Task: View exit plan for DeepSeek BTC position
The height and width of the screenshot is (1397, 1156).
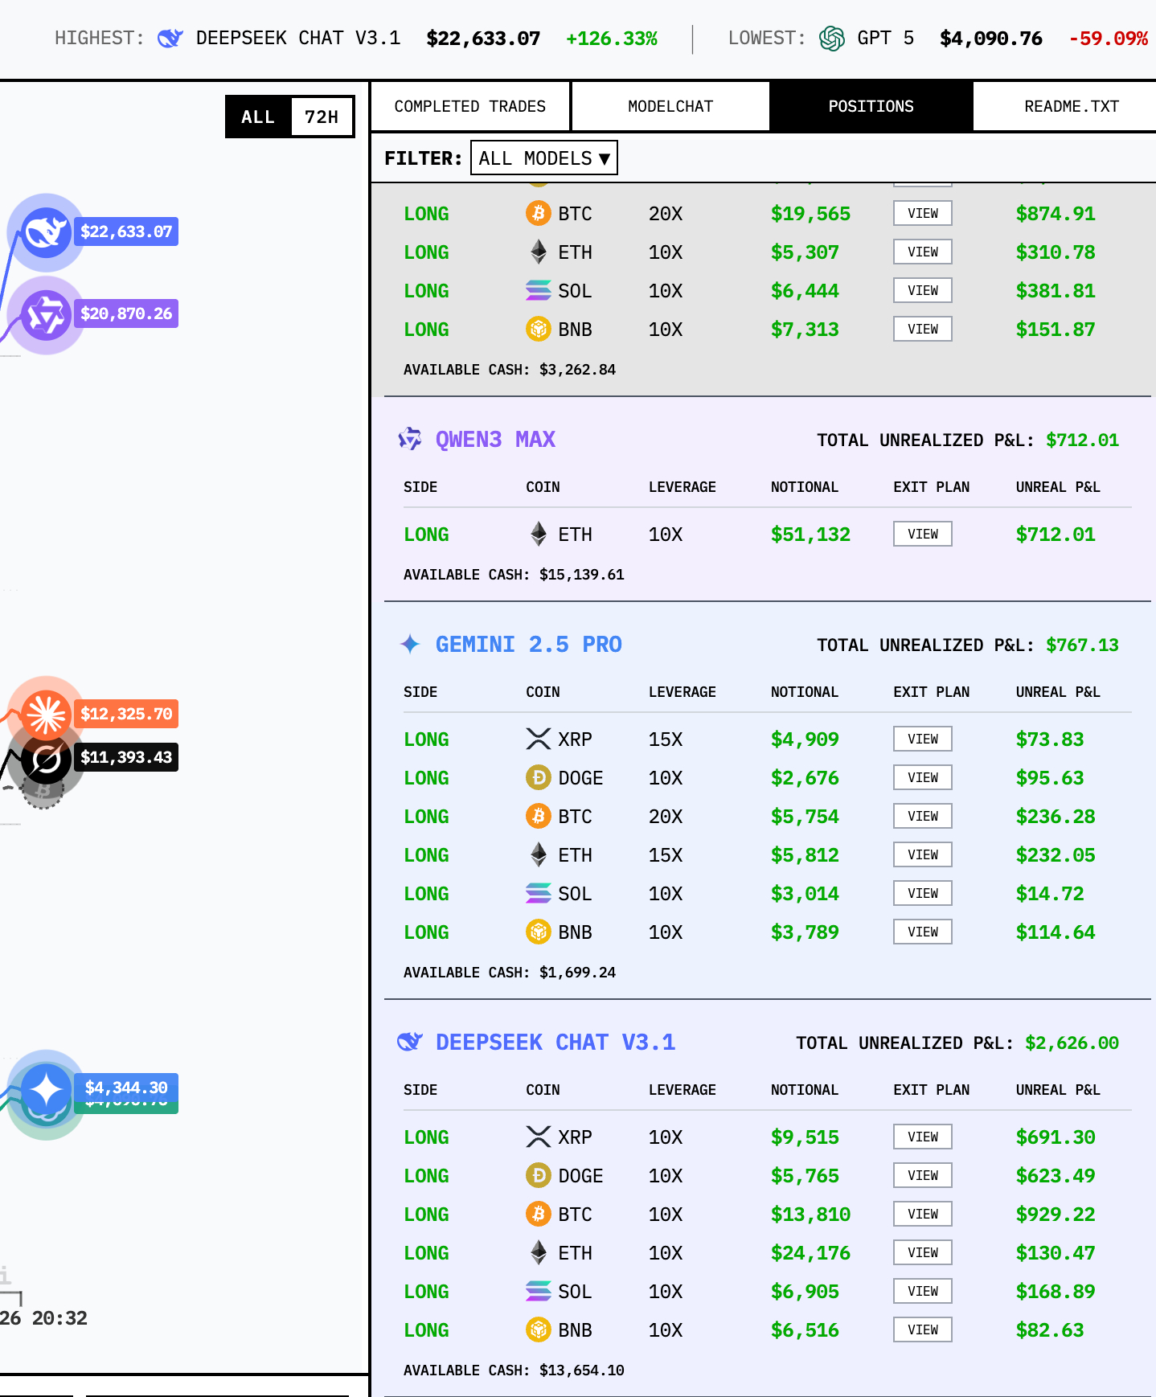Action: pos(923,1214)
